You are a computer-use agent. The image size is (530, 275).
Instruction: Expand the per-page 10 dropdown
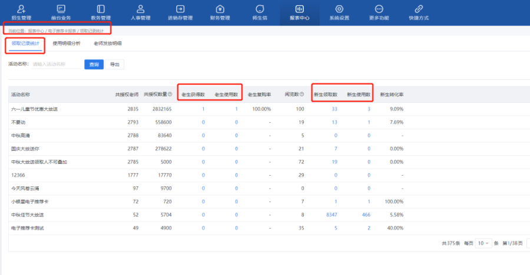coord(483,243)
